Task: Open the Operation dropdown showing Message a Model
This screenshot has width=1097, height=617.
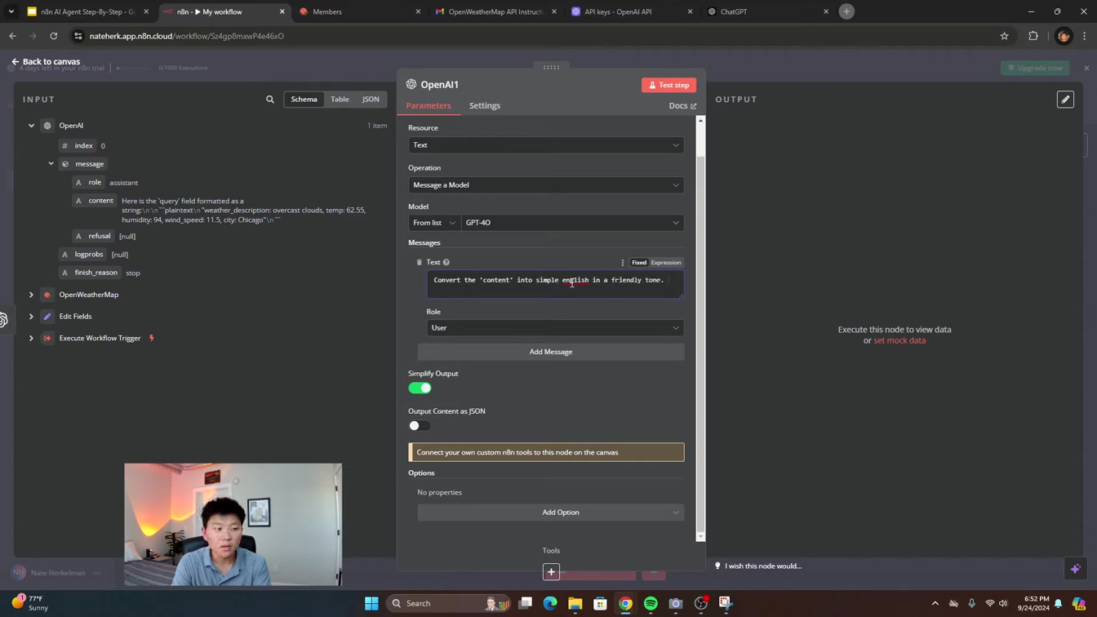Action: tap(546, 185)
